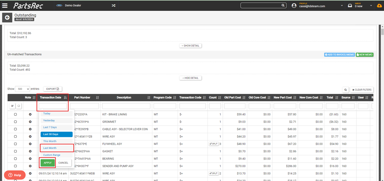Viewport: 384px width, 181px height.
Task: Click SPLIT button on 3U2Z*14S411*MDB row
Action: pyautogui.click(x=213, y=174)
